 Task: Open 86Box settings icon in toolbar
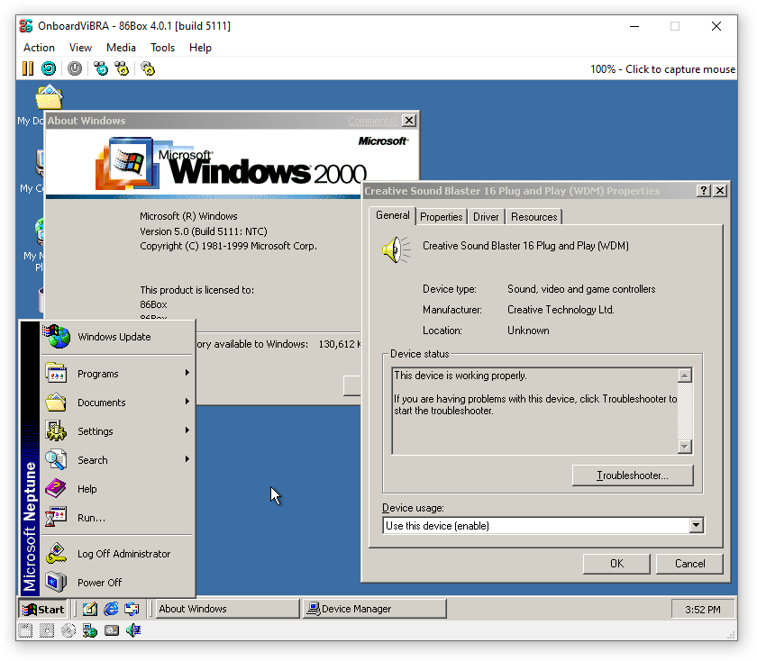148,69
